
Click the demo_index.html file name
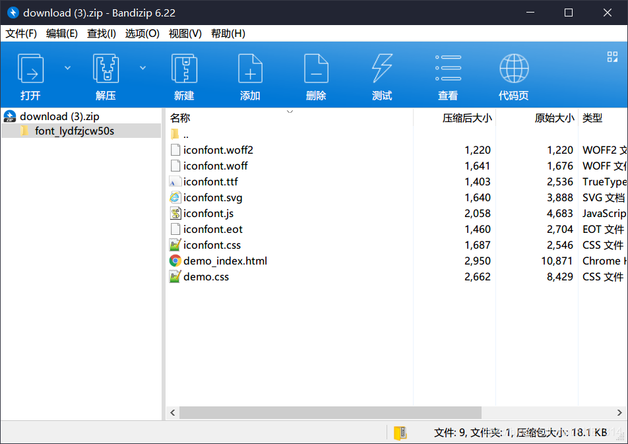(225, 261)
